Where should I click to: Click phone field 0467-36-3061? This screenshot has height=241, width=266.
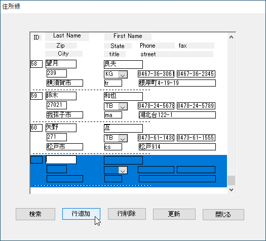tap(156, 74)
